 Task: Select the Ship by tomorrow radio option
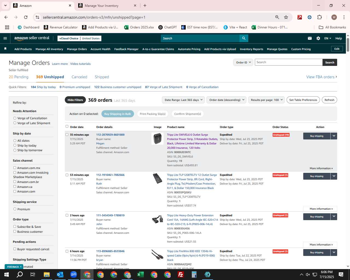tap(15, 150)
